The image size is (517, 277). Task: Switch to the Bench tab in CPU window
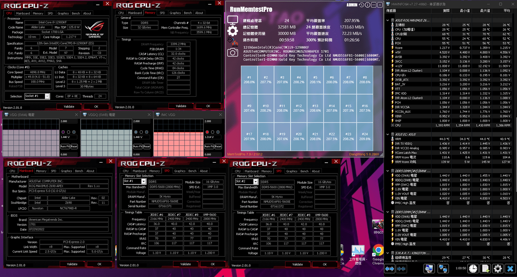pyautogui.click(x=76, y=13)
